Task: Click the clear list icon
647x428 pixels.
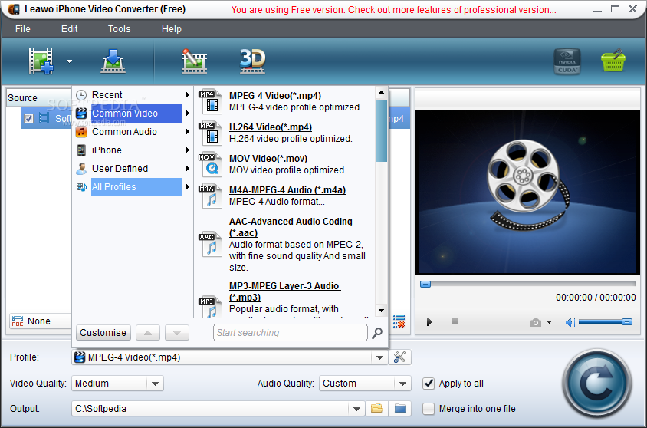Action: point(399,321)
